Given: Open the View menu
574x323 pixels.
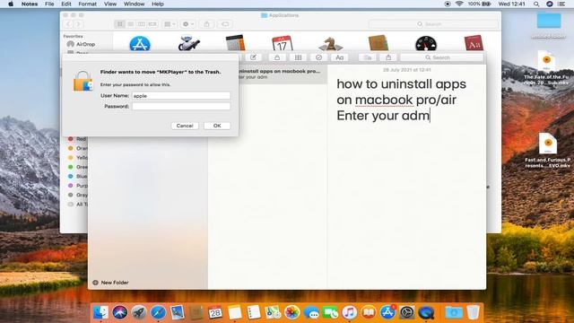Looking at the screenshot, I should [109, 4].
